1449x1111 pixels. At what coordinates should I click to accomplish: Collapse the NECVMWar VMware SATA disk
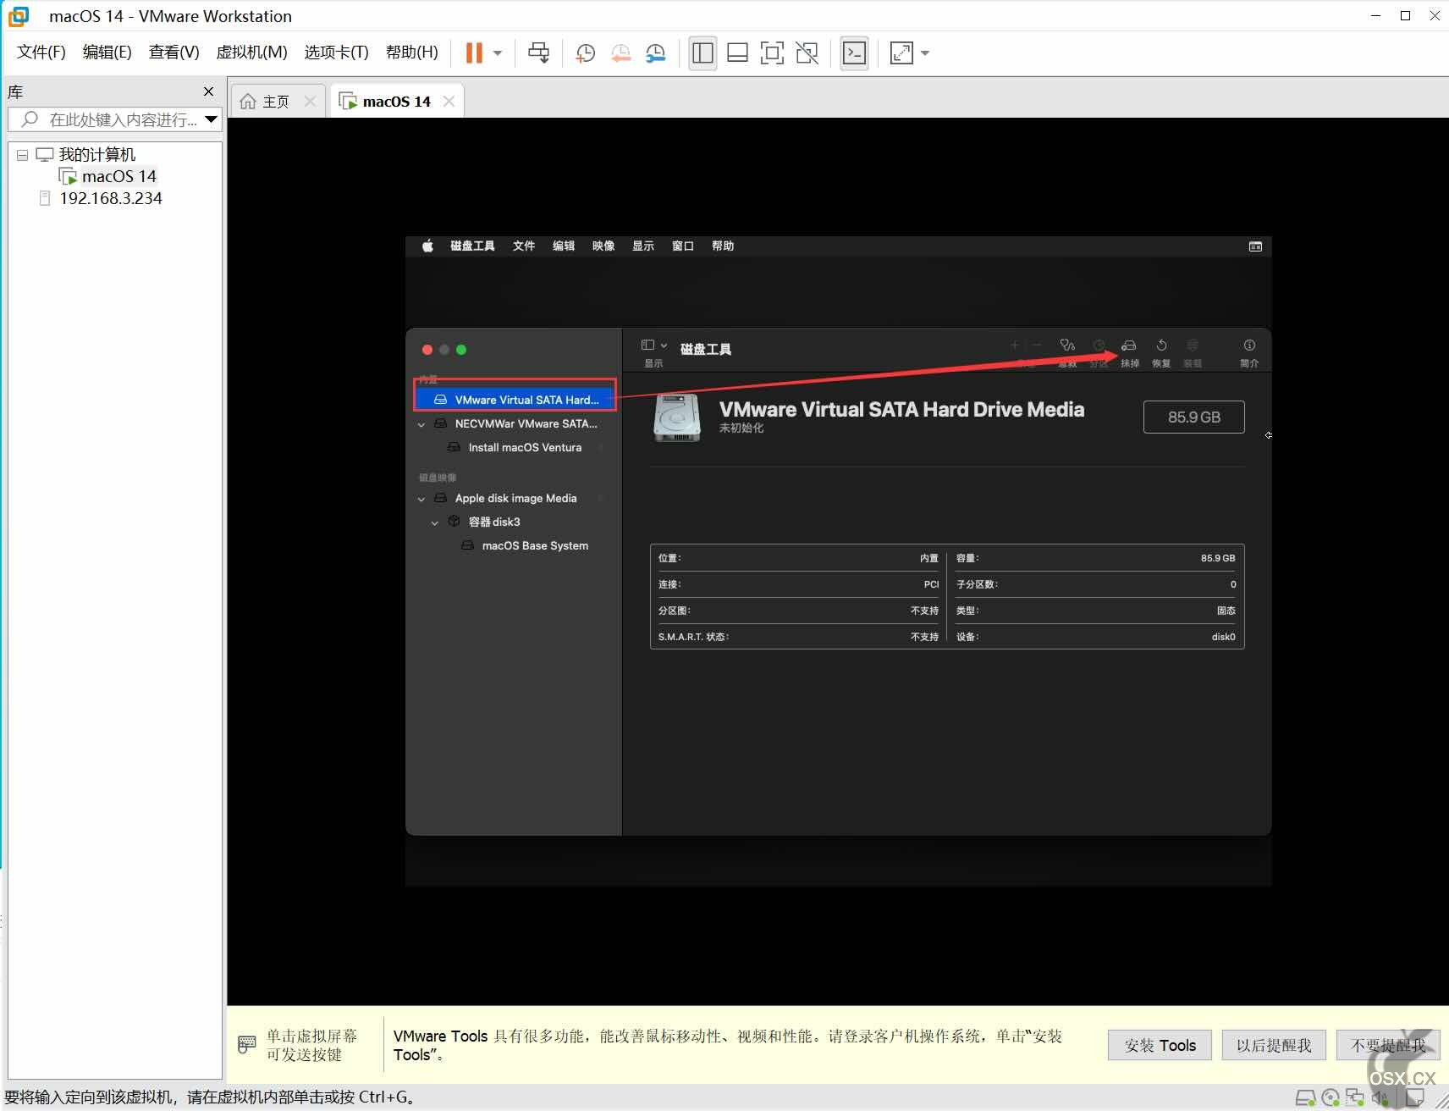click(x=421, y=424)
